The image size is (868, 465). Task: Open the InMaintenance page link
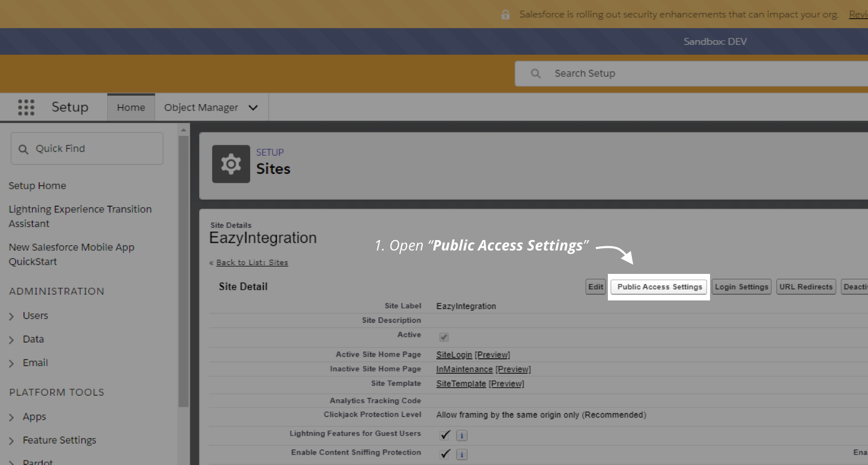tap(464, 369)
